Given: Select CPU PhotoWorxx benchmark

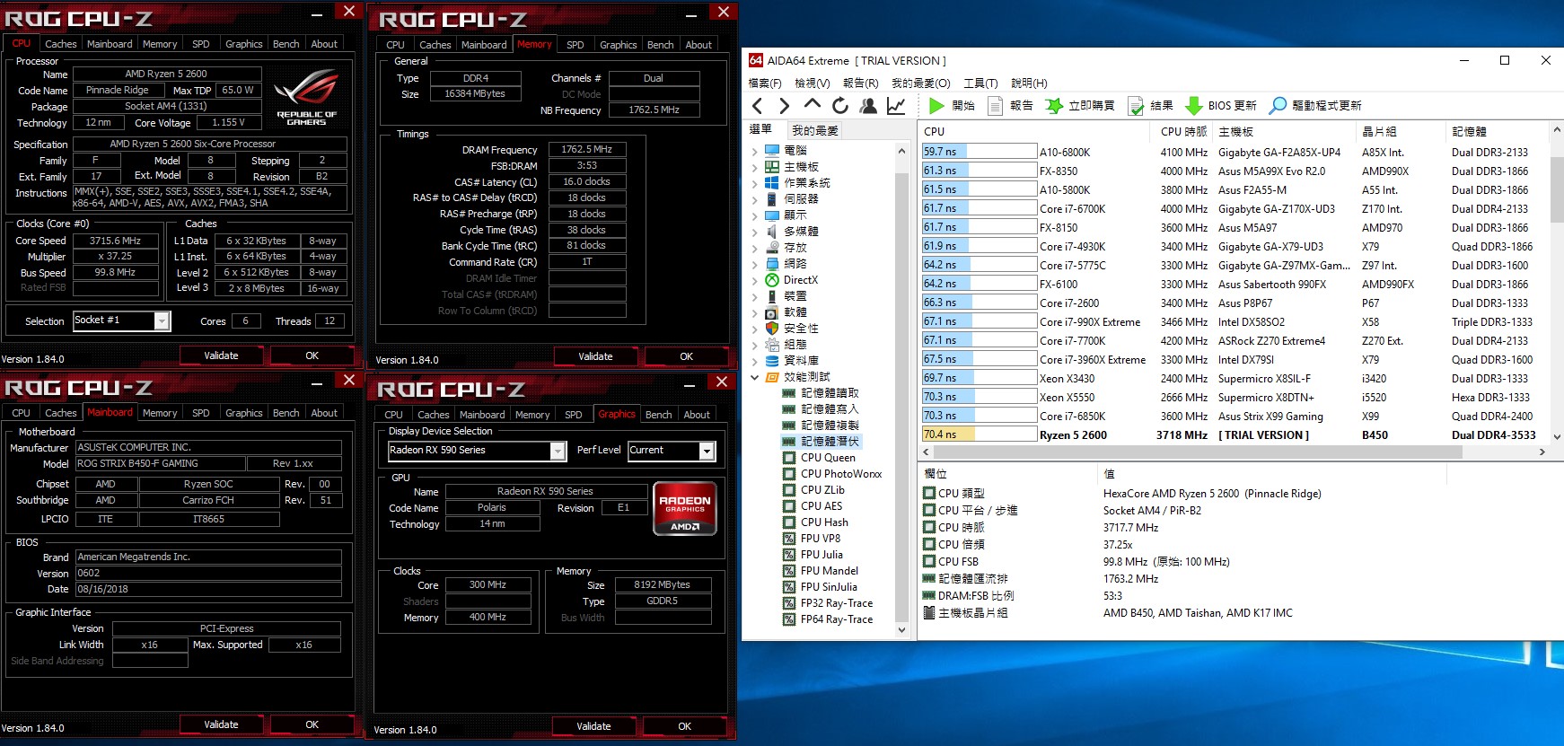Looking at the screenshot, I should click(832, 474).
